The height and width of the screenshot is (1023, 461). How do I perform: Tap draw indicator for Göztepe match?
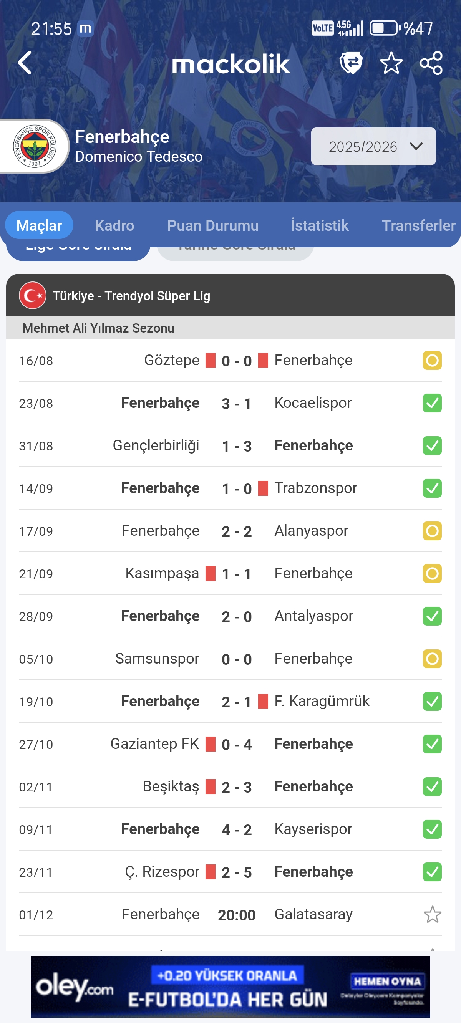(x=432, y=361)
